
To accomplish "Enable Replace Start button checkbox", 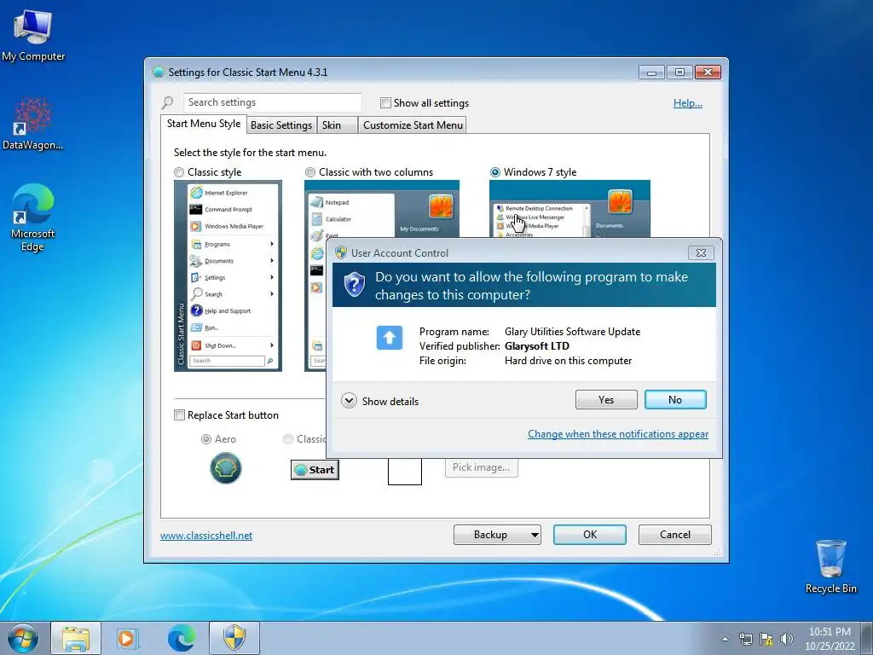I will [179, 415].
